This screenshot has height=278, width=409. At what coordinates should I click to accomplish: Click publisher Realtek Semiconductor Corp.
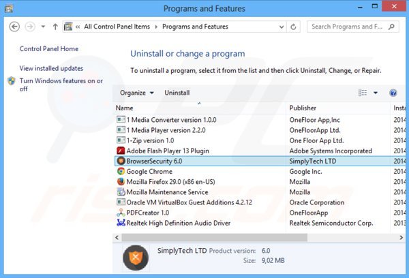coord(331,223)
